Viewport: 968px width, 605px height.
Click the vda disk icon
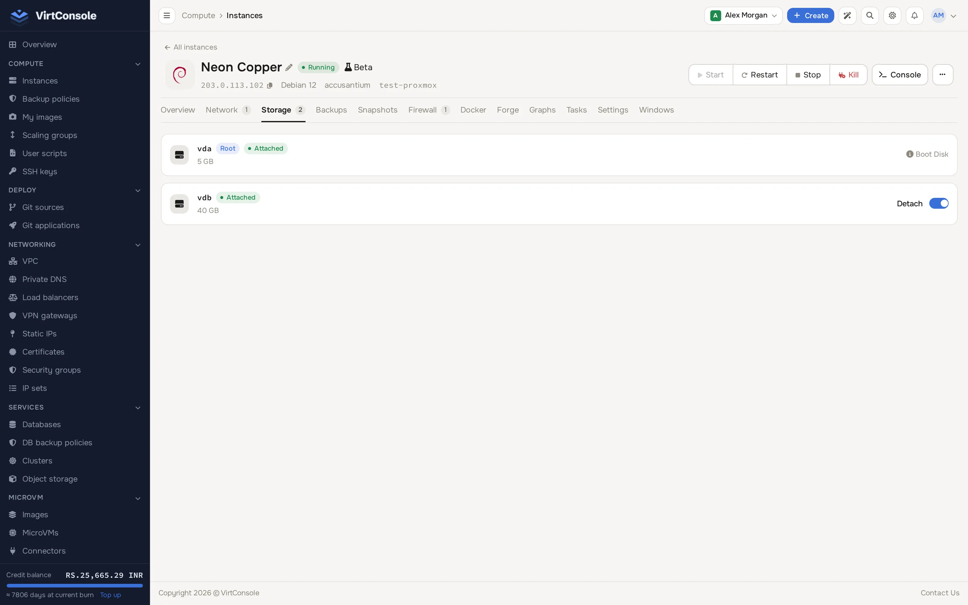179,155
